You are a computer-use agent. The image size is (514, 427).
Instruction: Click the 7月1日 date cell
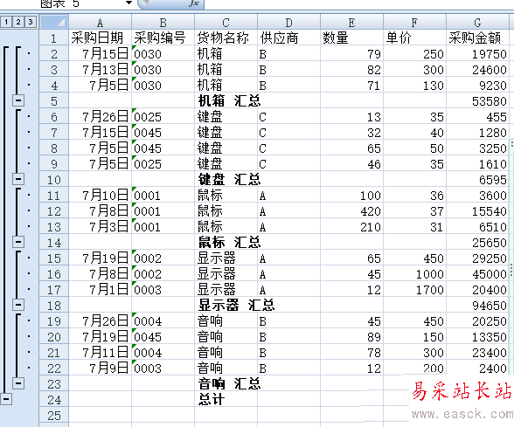coord(100,290)
